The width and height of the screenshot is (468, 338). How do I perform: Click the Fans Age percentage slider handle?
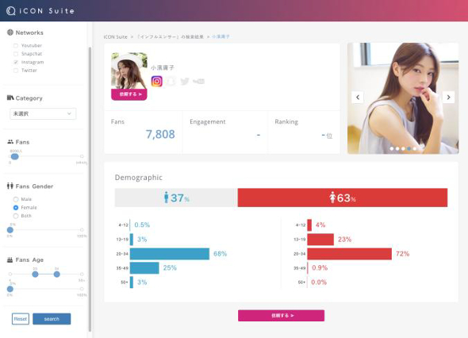[10, 289]
